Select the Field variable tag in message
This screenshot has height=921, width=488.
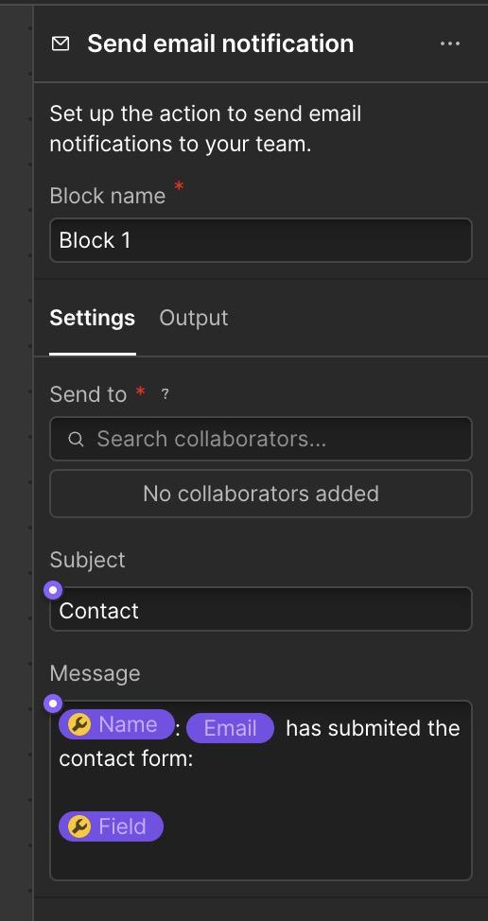[x=111, y=826]
